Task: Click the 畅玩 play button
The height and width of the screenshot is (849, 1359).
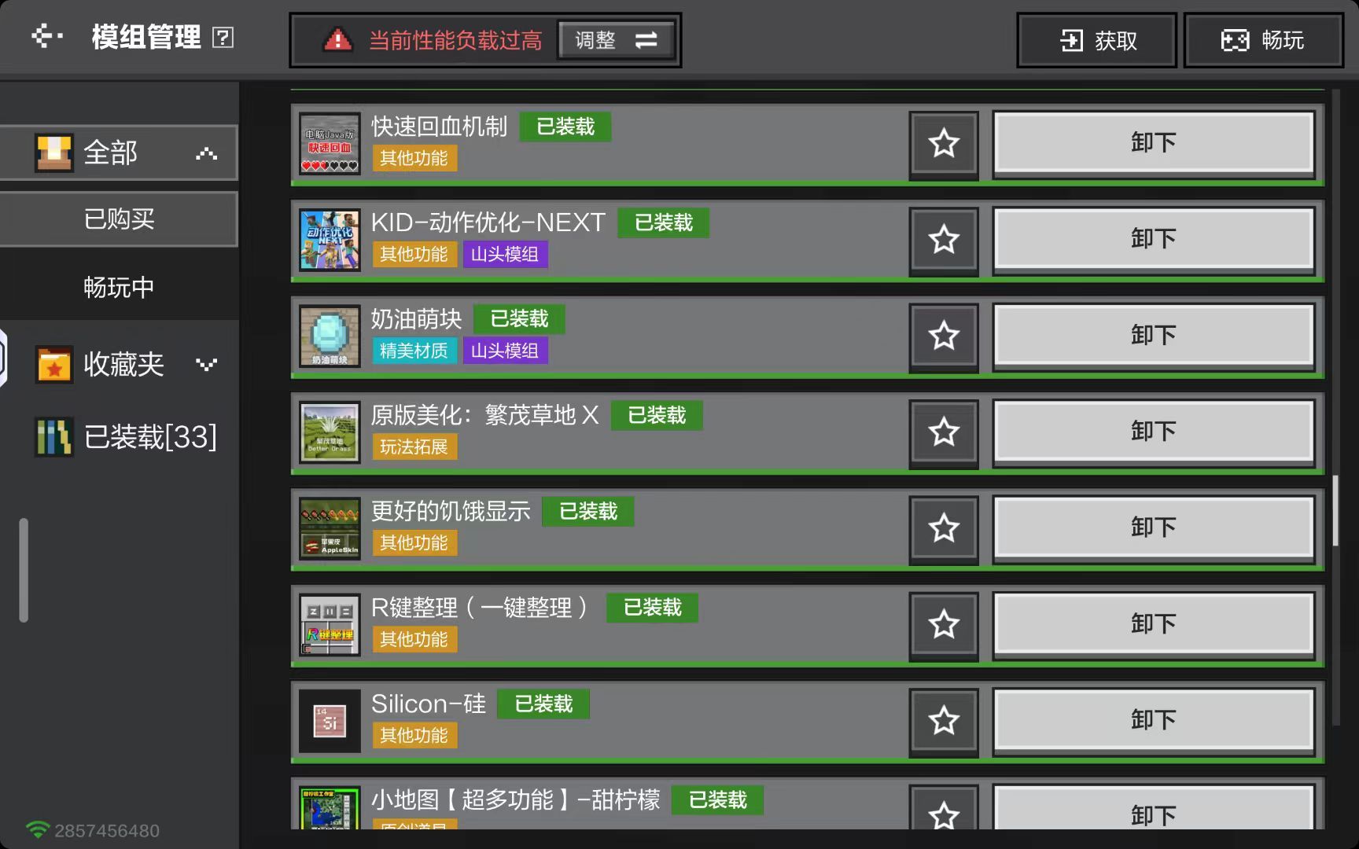Action: pos(1263,40)
